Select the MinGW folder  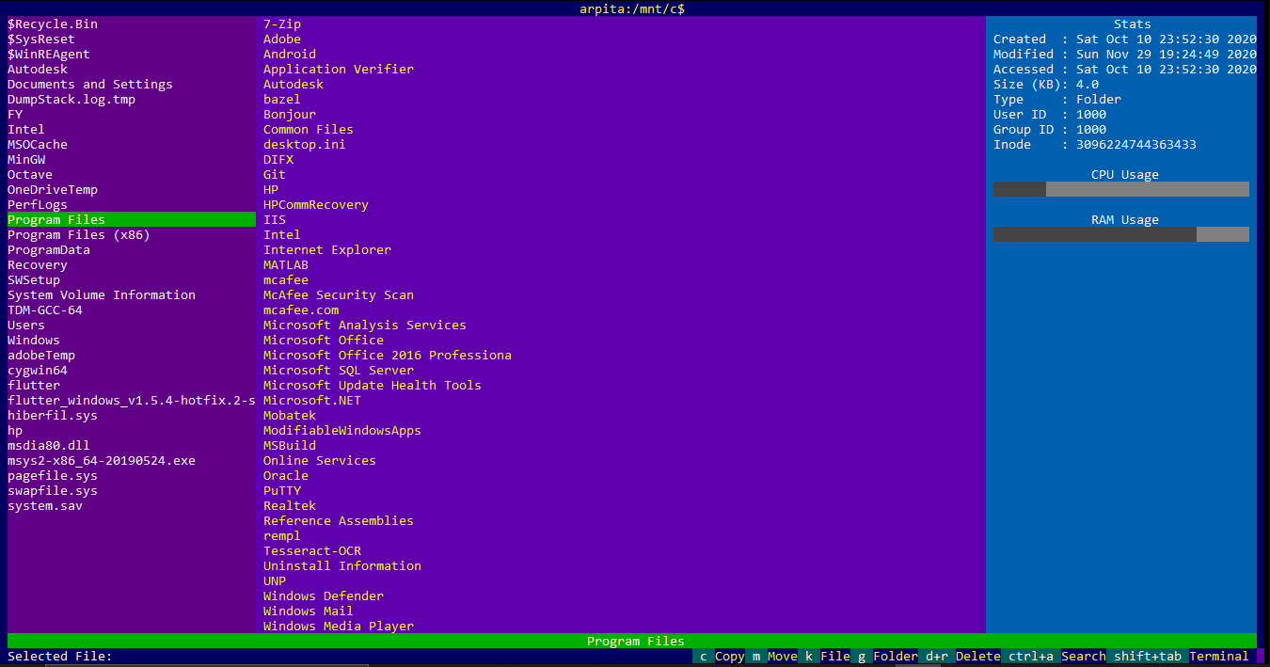point(26,159)
